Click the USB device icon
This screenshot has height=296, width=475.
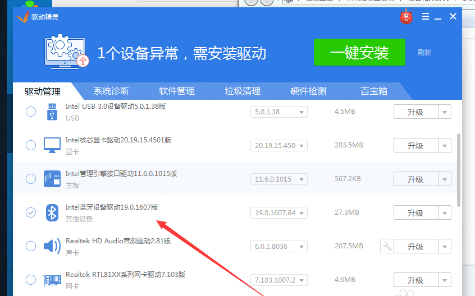tap(52, 112)
